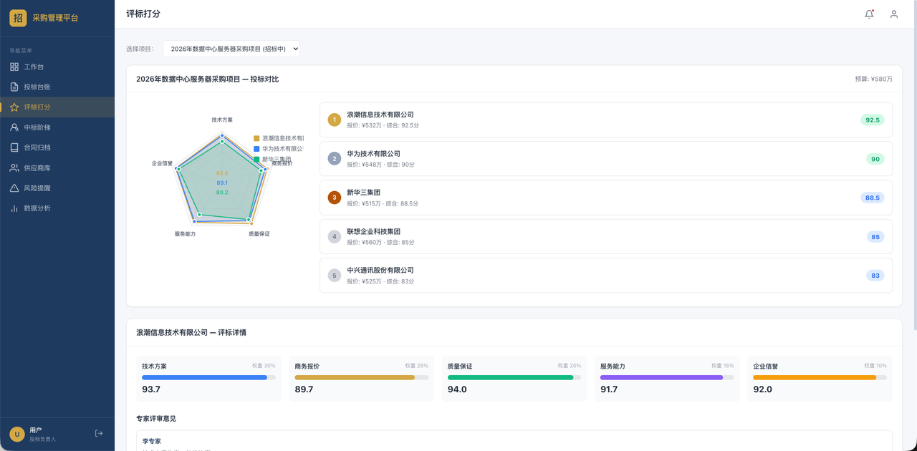Click the 92.5 score pill

coord(873,120)
